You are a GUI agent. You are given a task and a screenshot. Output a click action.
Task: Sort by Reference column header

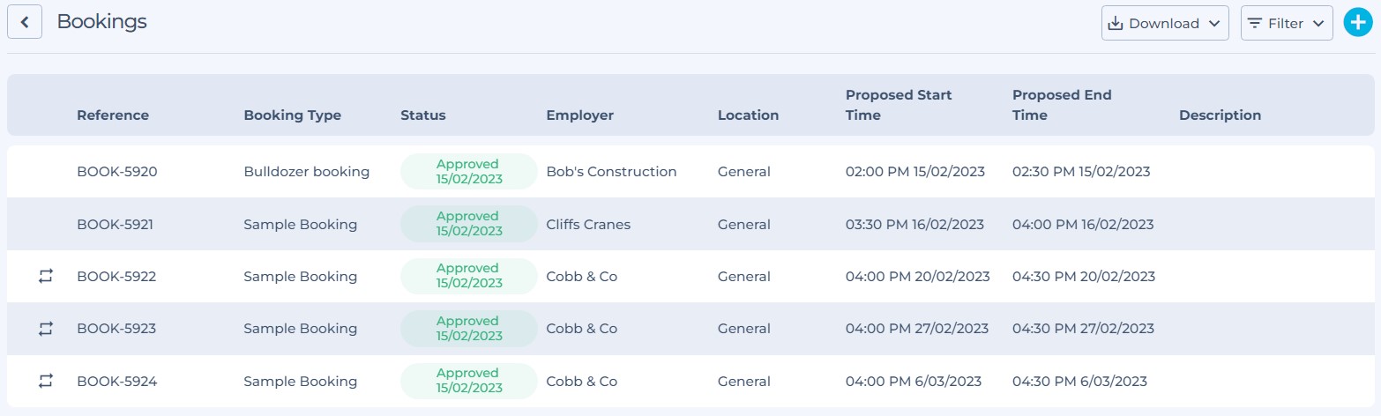point(113,115)
